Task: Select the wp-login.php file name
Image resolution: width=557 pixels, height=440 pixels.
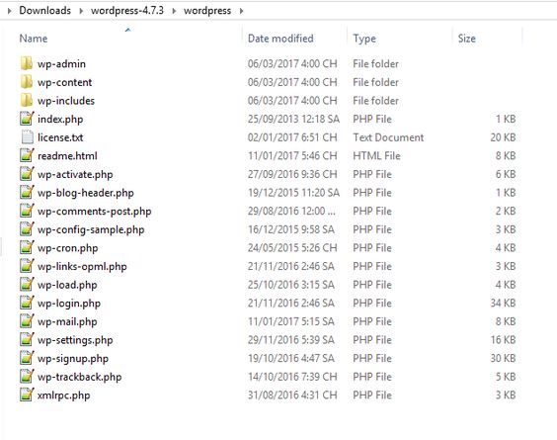Action: click(x=69, y=304)
